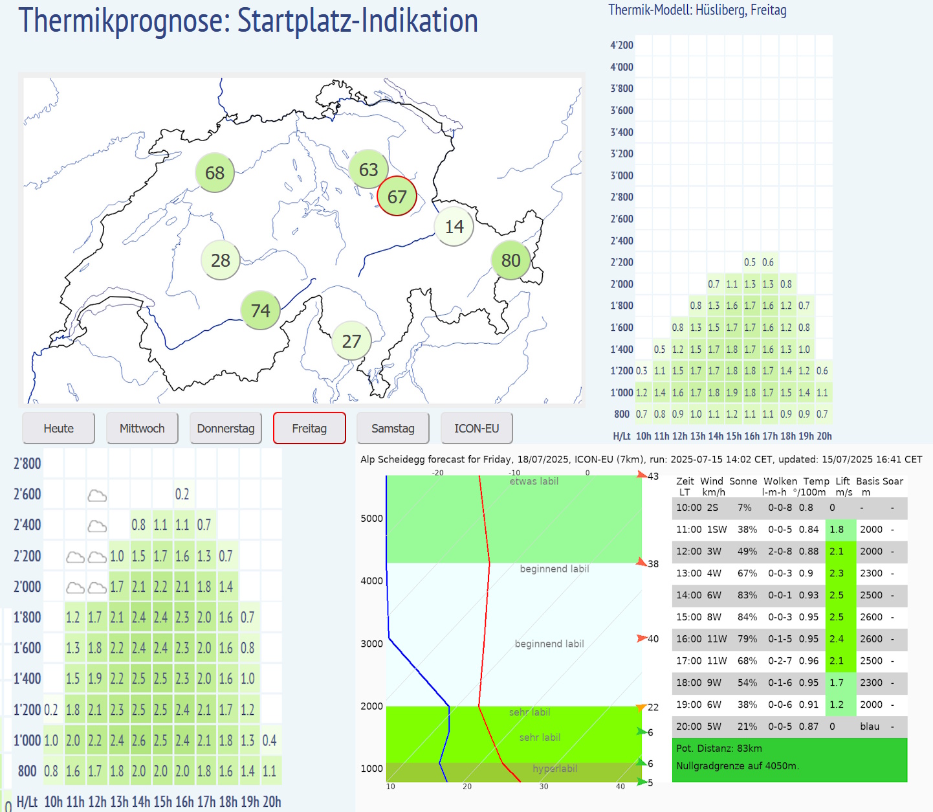This screenshot has height=812, width=933.
Task: Select the map marker labeled 63
Action: click(368, 170)
